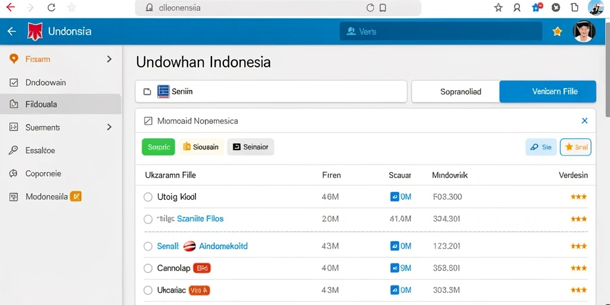Click the red striped icon before Aindomekoitd
Screen dimensions: 610x305
189,246
